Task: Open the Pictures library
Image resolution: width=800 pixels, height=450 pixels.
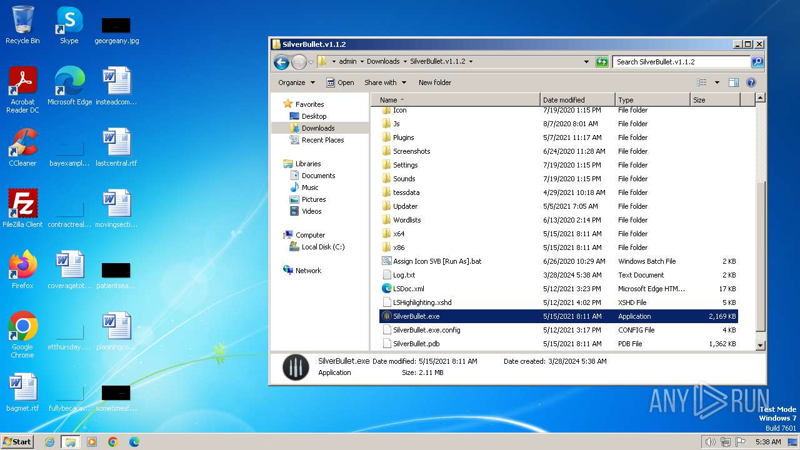Action: click(314, 199)
